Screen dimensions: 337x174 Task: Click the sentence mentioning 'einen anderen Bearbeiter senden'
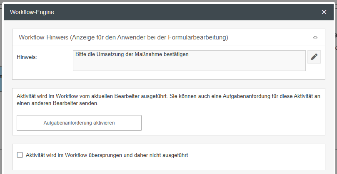(57, 103)
